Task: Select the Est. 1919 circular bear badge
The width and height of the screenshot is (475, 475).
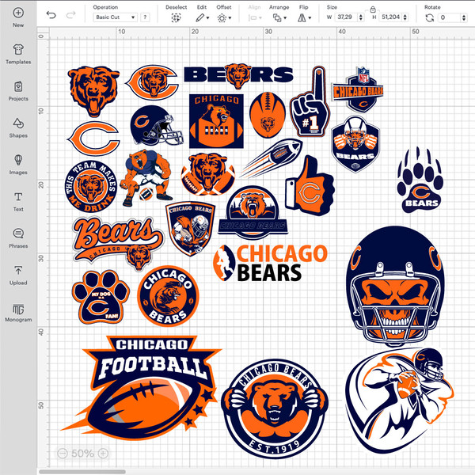Action: tap(275, 408)
